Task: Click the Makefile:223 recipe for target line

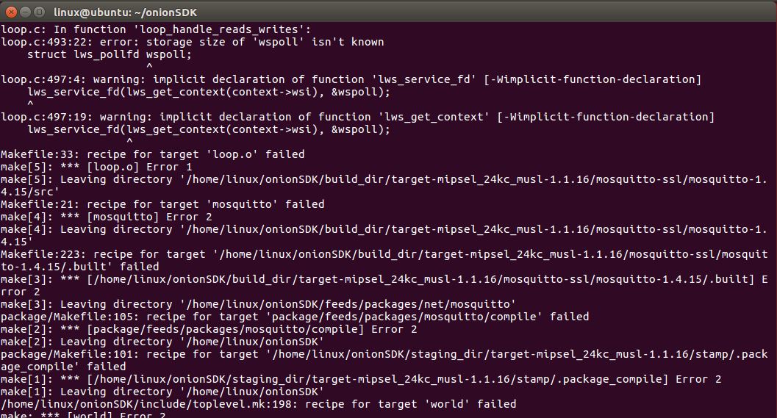Action: click(384, 261)
